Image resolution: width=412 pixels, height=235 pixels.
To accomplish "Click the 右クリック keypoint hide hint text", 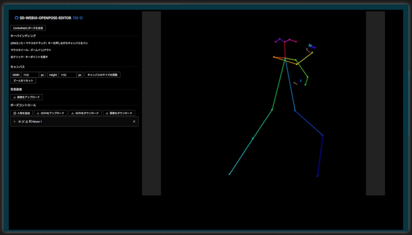I will pos(29,57).
